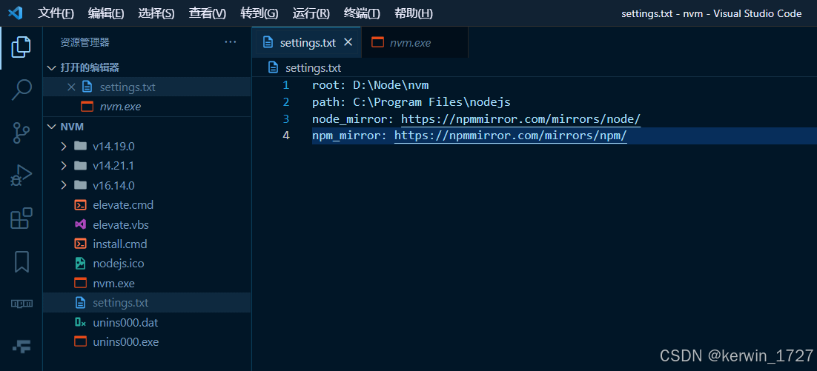Open the Bookmarks view in activity bar

[21, 261]
